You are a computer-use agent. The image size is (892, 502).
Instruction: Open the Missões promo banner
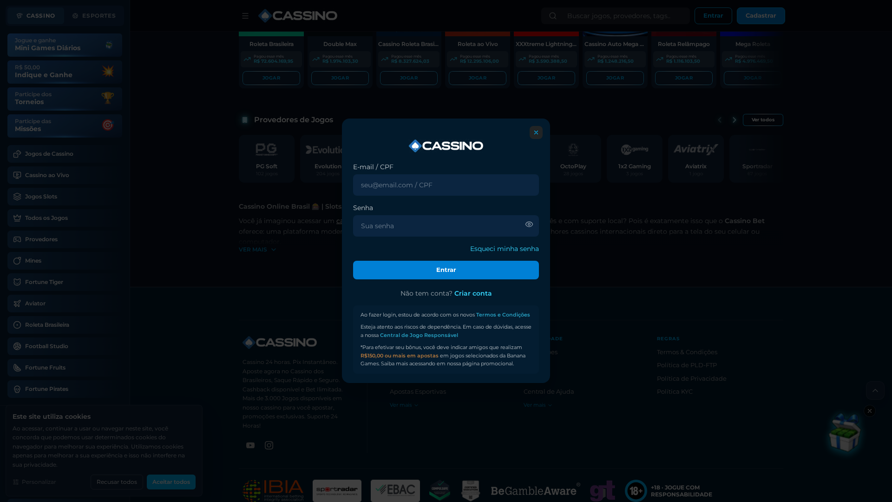[65, 125]
